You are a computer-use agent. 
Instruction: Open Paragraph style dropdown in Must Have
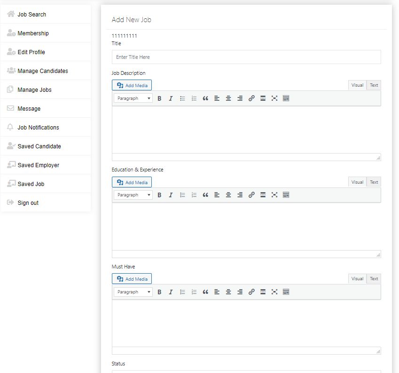pos(133,292)
